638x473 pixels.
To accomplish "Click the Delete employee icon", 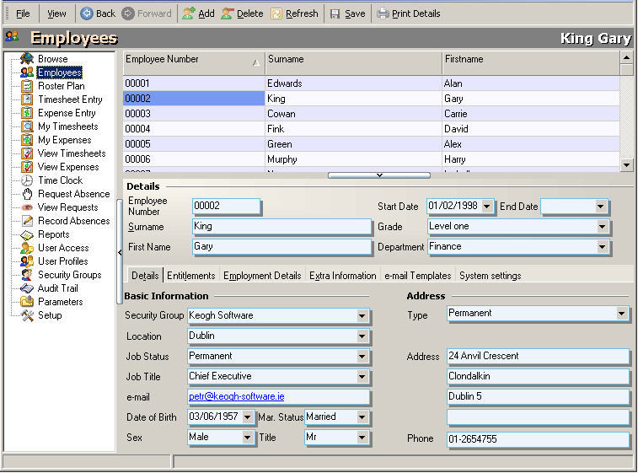I will [227, 13].
